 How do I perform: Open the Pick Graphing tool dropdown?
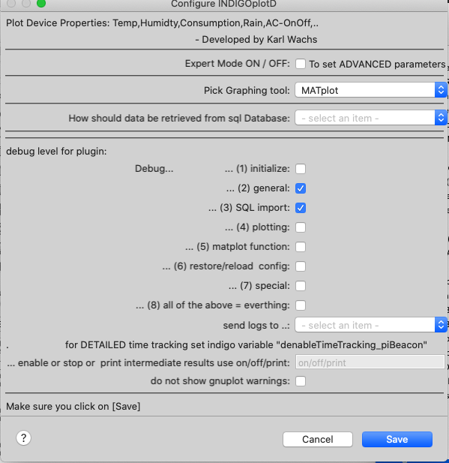point(371,90)
